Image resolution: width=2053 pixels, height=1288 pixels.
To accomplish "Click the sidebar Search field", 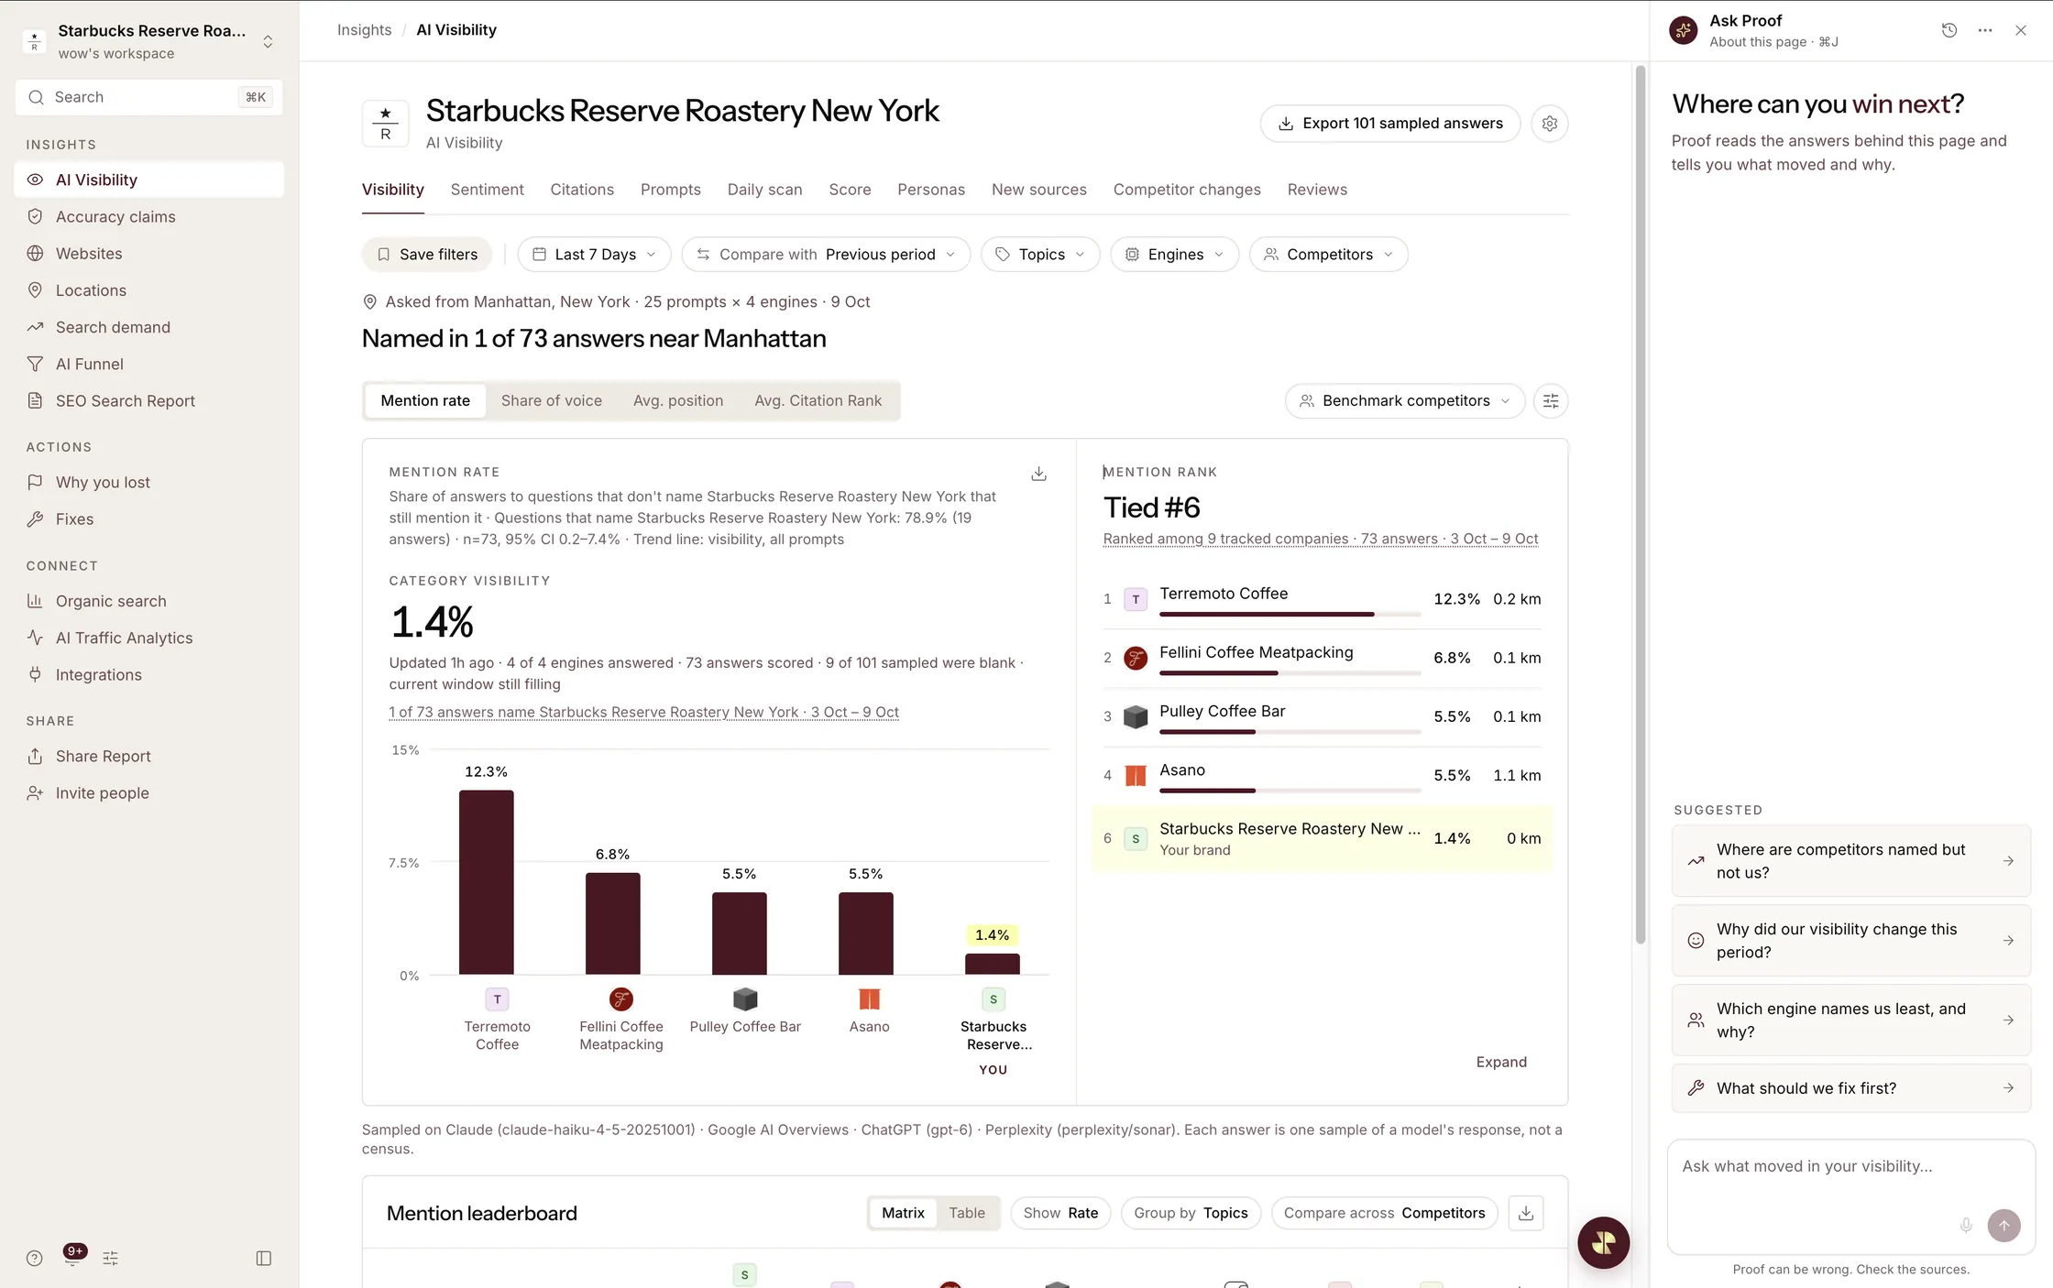I will (x=149, y=97).
